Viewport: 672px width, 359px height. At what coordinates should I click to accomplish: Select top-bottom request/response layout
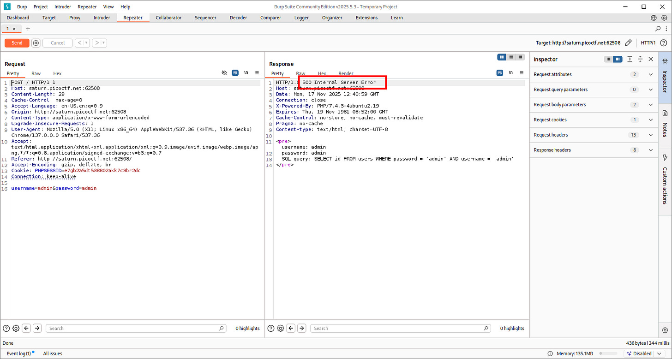point(511,57)
